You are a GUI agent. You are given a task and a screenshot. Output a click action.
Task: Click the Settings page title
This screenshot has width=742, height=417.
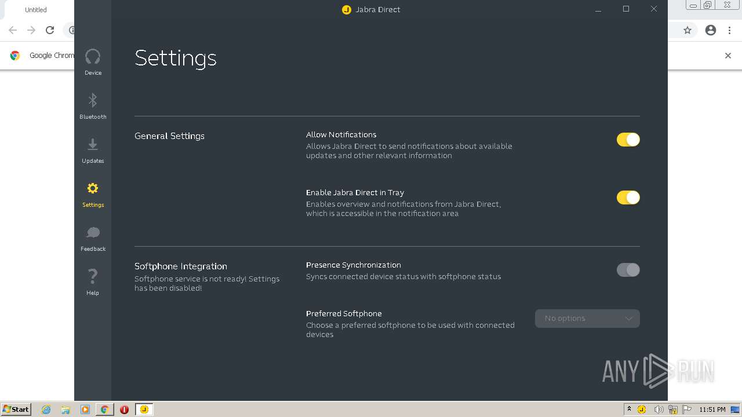click(176, 58)
